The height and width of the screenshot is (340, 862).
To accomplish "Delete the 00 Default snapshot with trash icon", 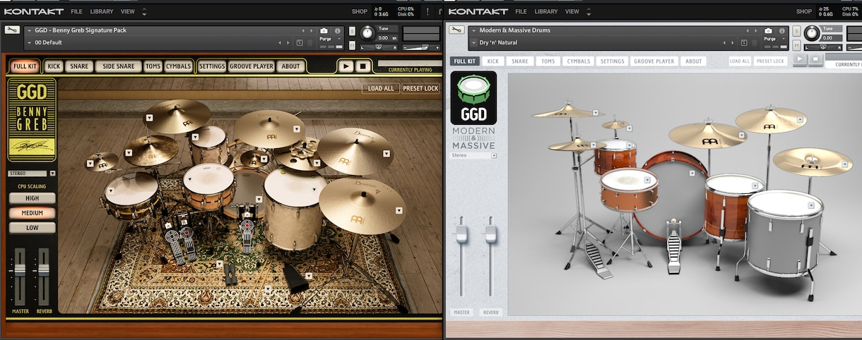I will tap(309, 43).
